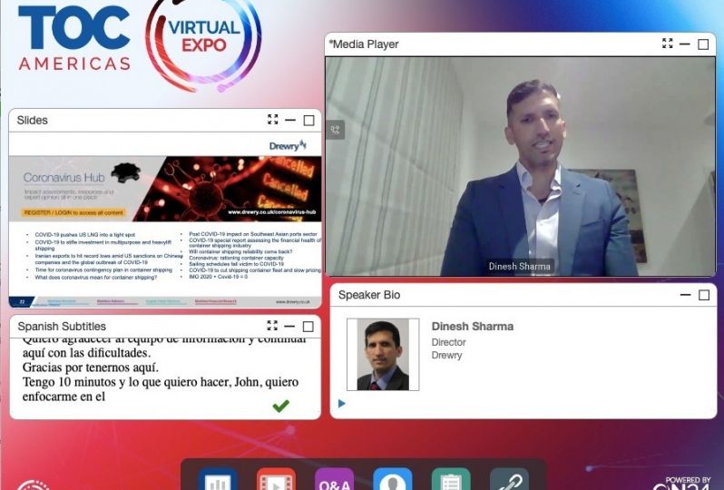Click the Coronavirus Hub slide banner
Screen dimensions: 724x490
coord(165,189)
